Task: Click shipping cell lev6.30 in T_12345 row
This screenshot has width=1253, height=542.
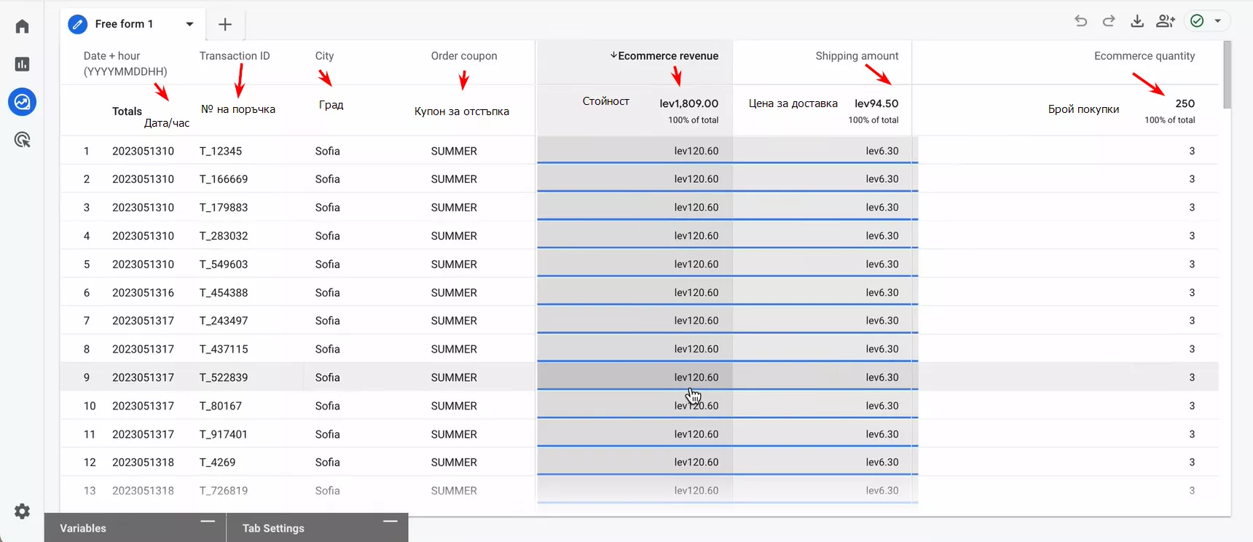Action: coord(882,151)
